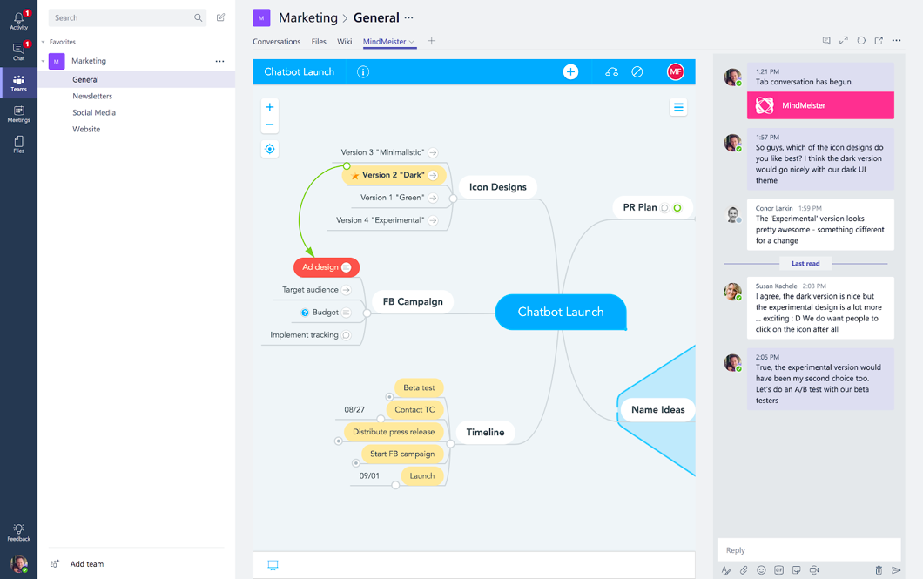Open the emoji picker below the reply box
Screen dimensions: 923x579
click(x=760, y=570)
